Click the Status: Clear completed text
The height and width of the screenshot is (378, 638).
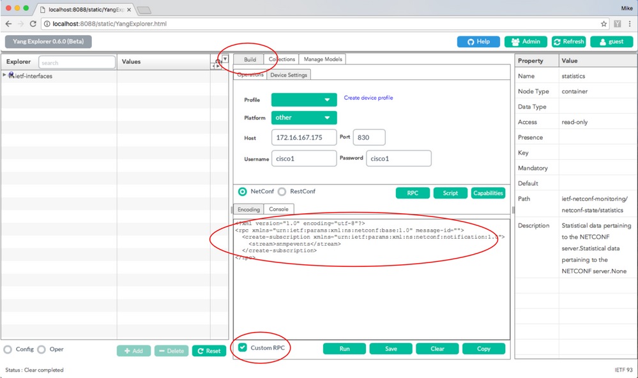(x=34, y=370)
